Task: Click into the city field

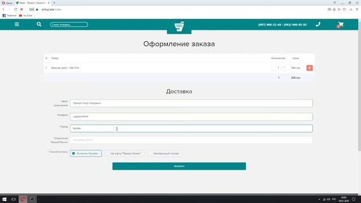Action: coord(191,129)
